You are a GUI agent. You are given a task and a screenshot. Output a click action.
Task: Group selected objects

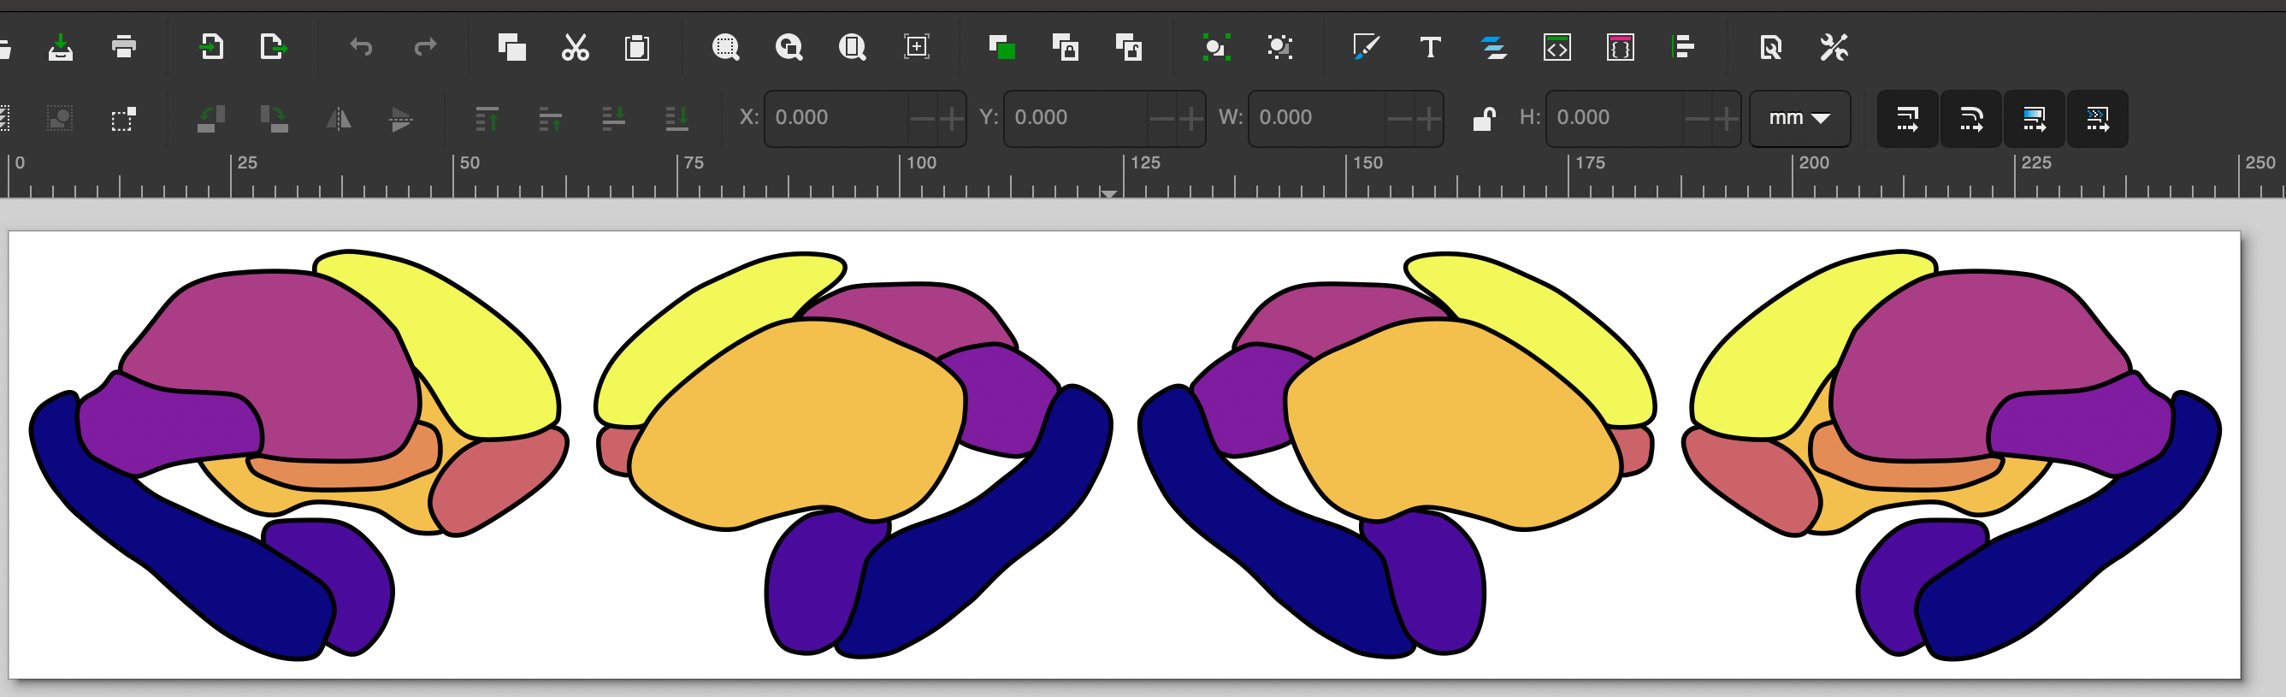coord(1216,47)
